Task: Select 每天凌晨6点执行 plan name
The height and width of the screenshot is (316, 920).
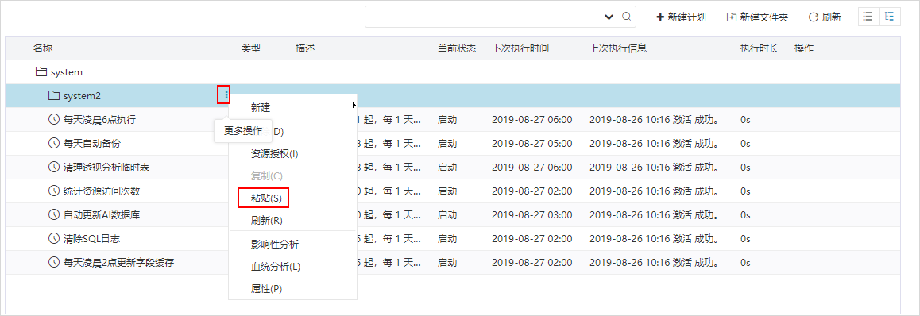Action: click(x=100, y=120)
